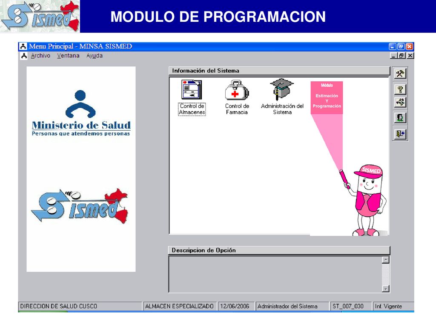Image resolution: width=436 pixels, height=327 pixels.
Task: Click the system icon beside Archivo menu
Action: point(24,56)
